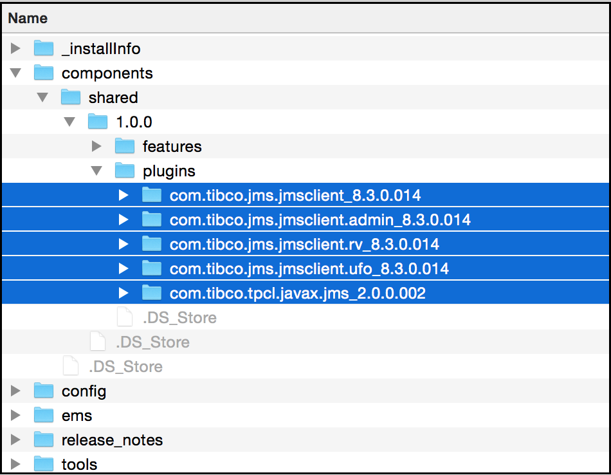Click the config folder icon
611x475 pixels.
[43, 391]
